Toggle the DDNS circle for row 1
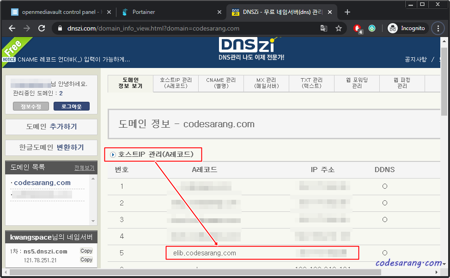 [x=385, y=186]
